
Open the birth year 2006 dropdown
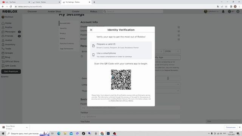click(x=172, y=51)
